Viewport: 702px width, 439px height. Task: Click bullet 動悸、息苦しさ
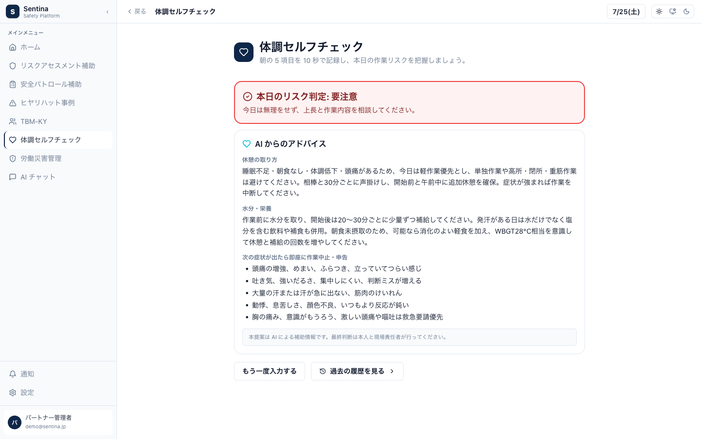(331, 305)
